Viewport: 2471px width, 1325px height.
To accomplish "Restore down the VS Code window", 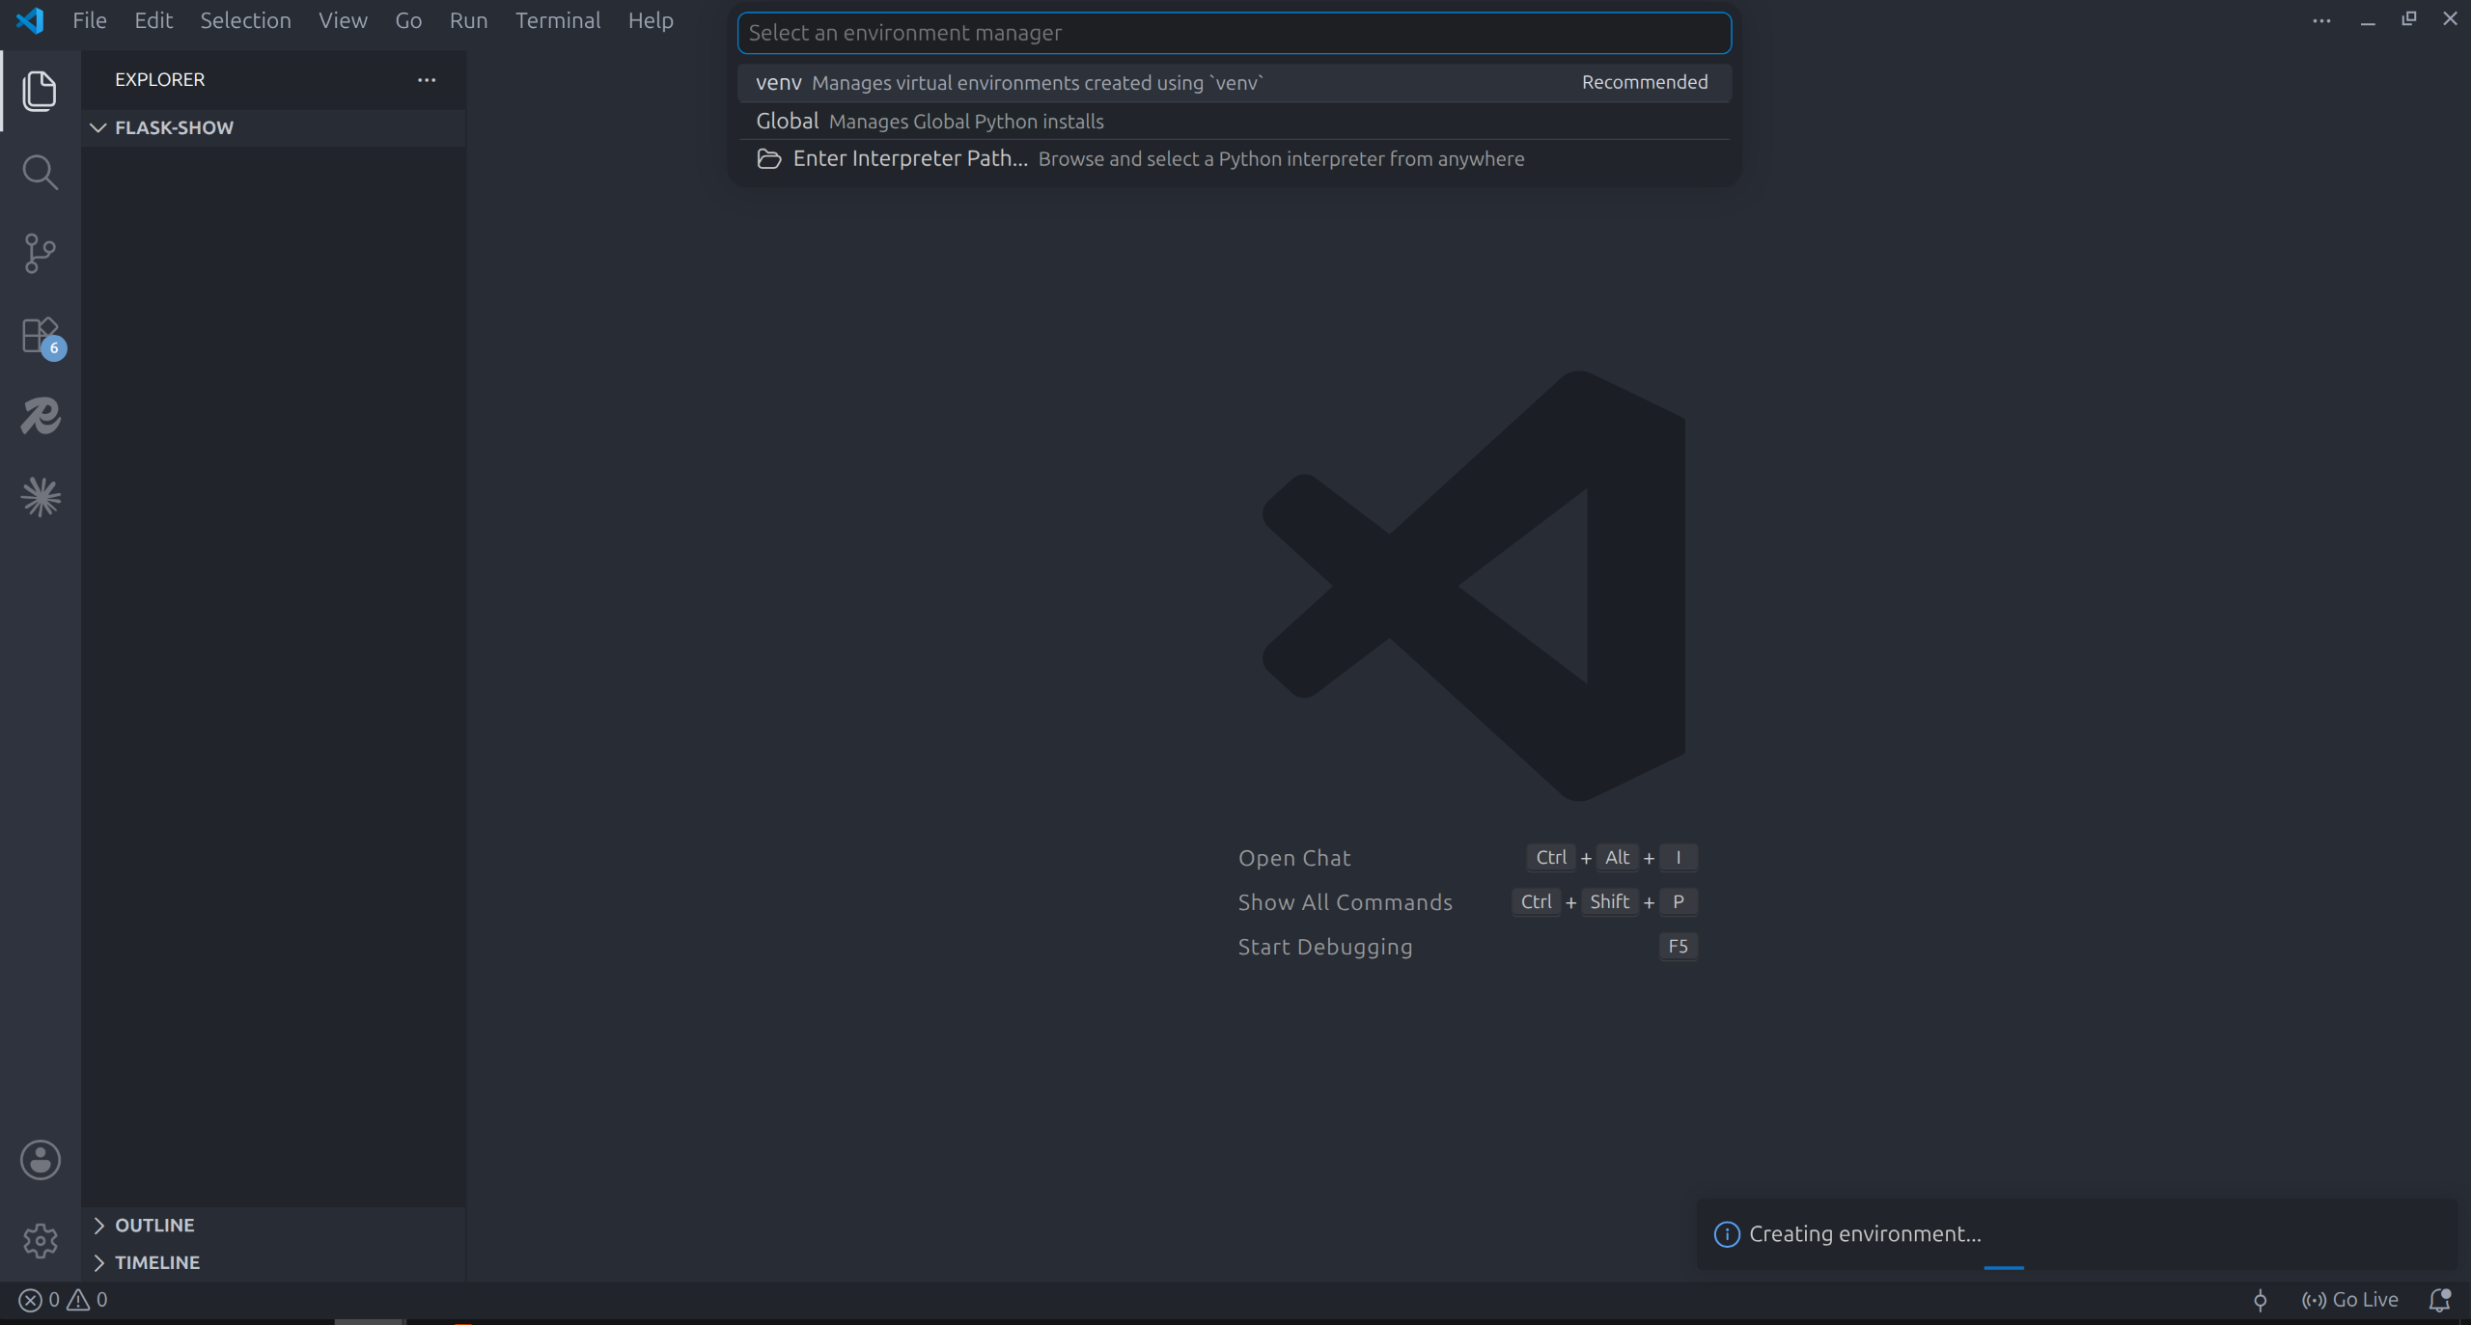I will (2409, 18).
